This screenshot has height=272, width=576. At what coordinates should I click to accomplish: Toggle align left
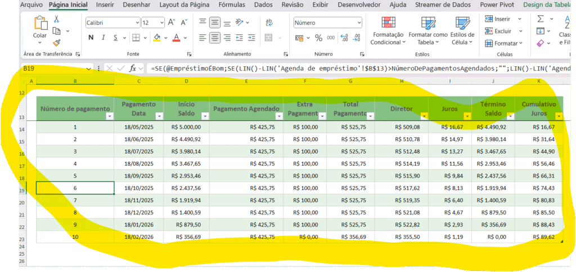point(202,38)
